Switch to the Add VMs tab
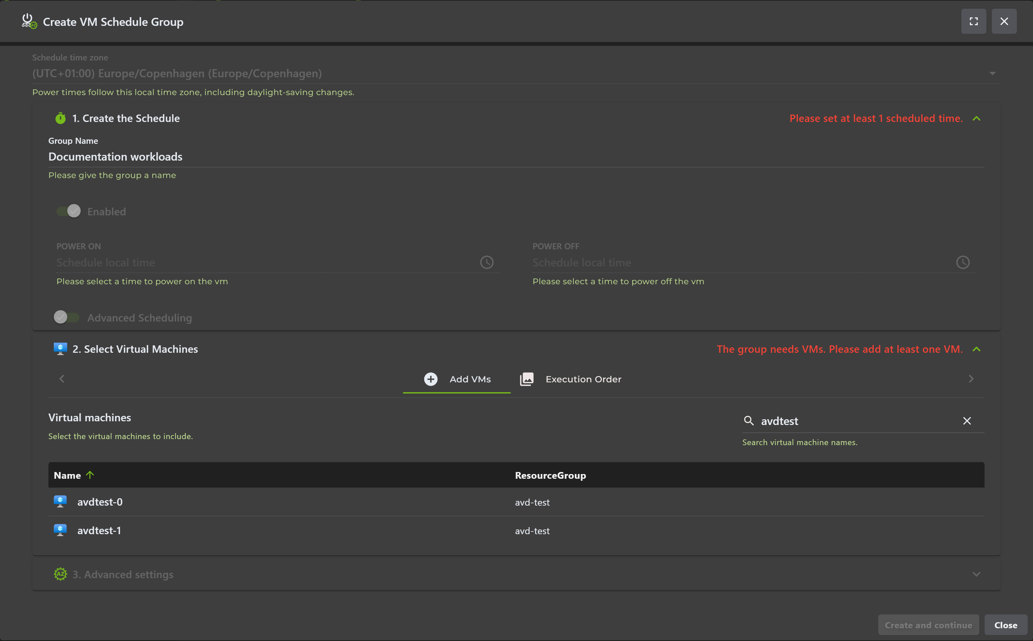Screen dimensions: 1033x641 pyautogui.click(x=457, y=379)
